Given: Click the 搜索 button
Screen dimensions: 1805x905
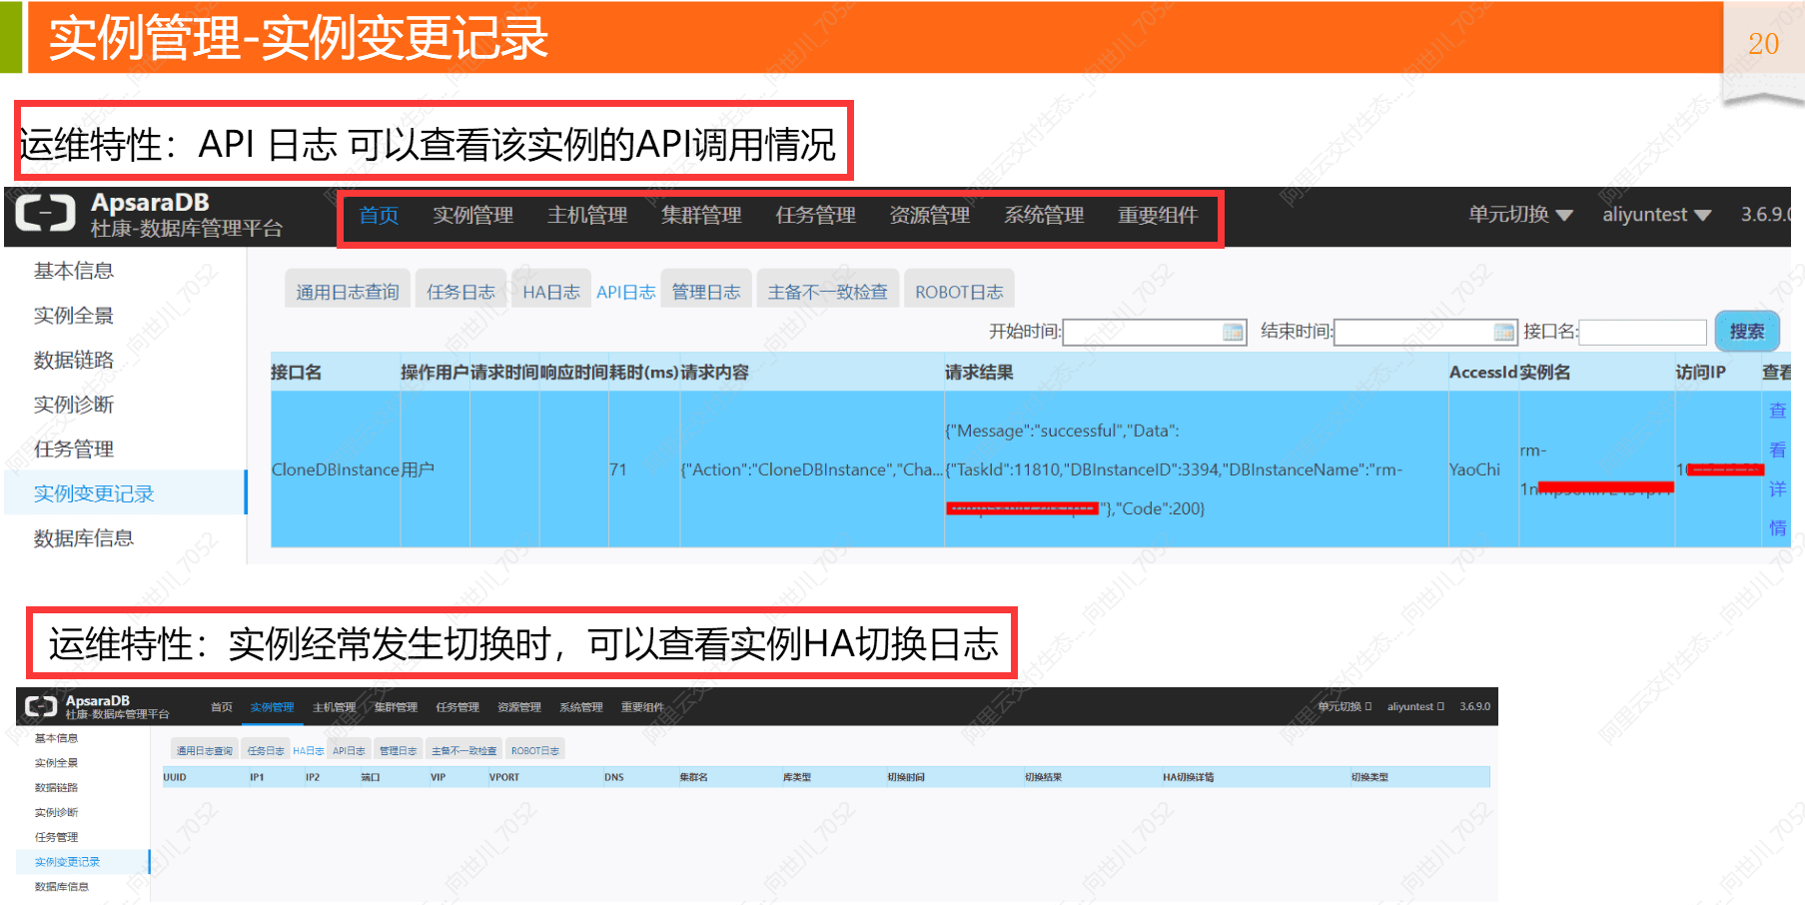Looking at the screenshot, I should (x=1747, y=331).
